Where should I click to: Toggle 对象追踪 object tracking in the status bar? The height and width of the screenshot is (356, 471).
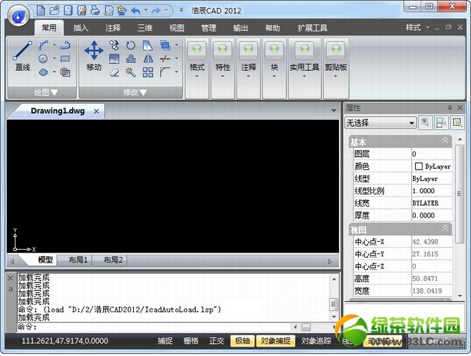(316, 341)
